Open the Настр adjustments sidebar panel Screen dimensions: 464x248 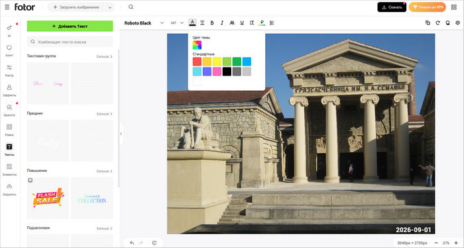(9, 70)
